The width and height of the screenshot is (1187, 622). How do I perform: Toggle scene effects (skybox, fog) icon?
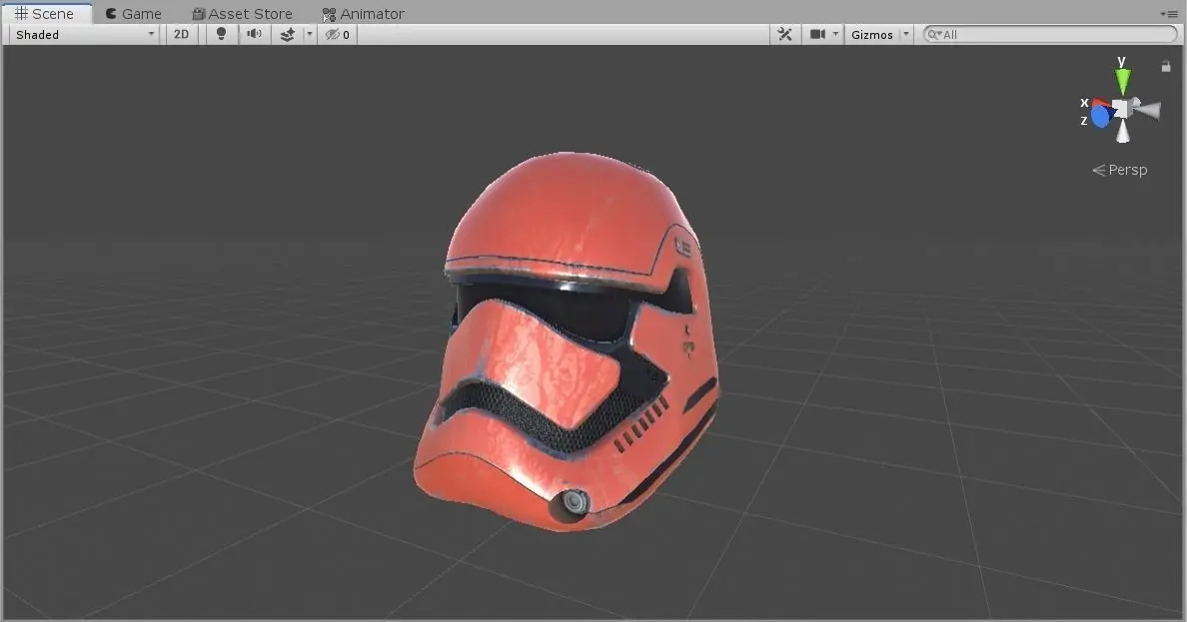click(x=288, y=34)
